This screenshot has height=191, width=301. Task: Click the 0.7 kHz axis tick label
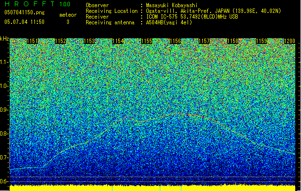[4, 158]
